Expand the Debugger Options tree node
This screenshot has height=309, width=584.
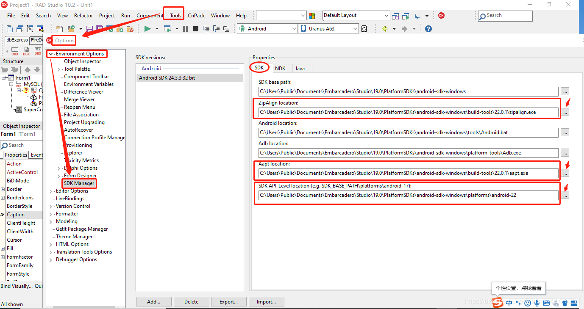click(51, 259)
